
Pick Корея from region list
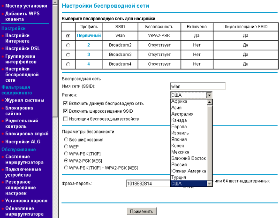click(189, 146)
